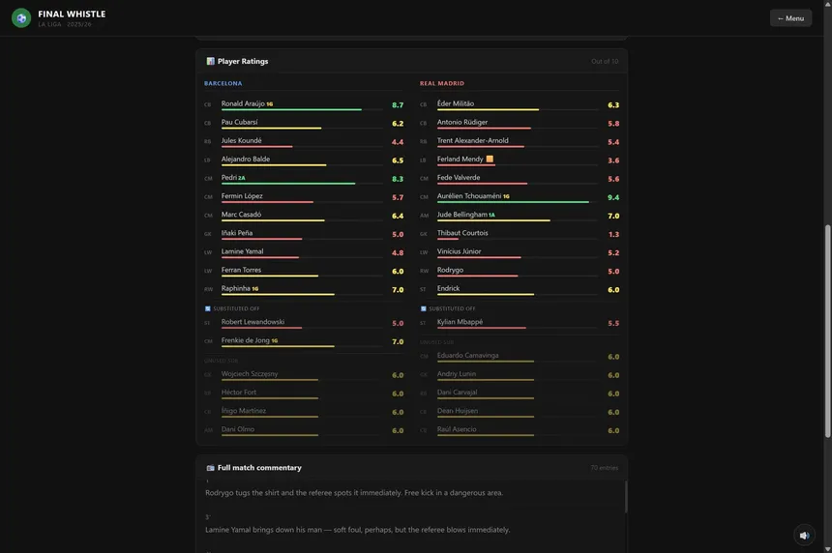The width and height of the screenshot is (832, 553).
Task: Click on Marc Casadó
Action: (x=241, y=215)
